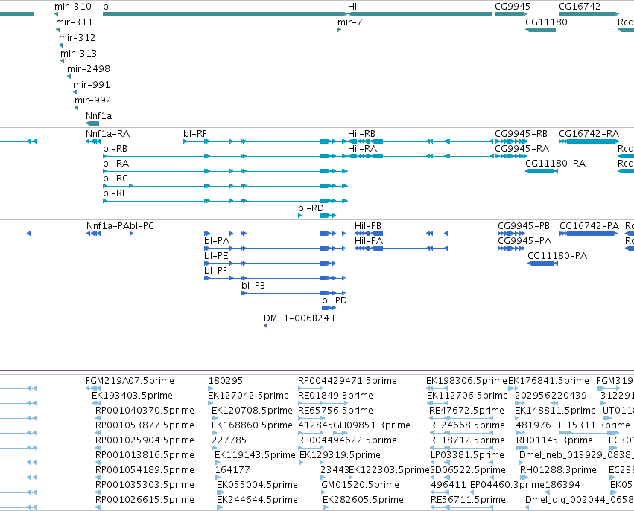Select the CG9945-RA transcript label
Viewport: 634px width, 511px height.
pos(522,149)
